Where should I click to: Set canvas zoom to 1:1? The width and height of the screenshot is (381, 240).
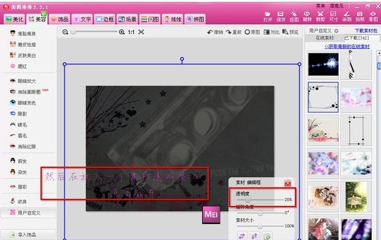[x=132, y=32]
